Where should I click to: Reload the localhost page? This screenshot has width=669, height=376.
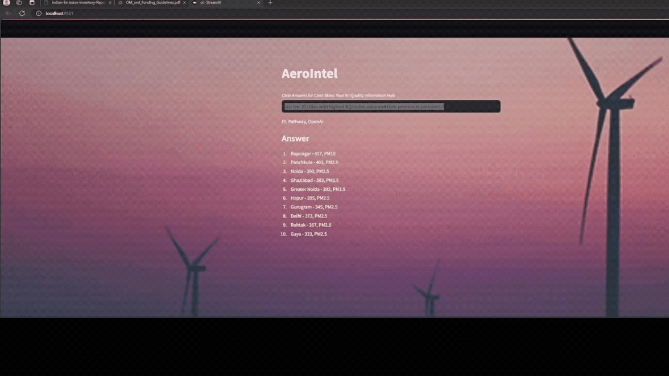point(22,13)
